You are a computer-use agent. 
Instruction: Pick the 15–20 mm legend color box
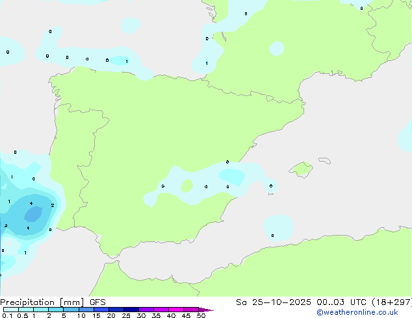[101, 310]
